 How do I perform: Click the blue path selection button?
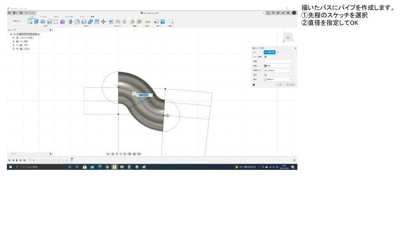click(270, 52)
